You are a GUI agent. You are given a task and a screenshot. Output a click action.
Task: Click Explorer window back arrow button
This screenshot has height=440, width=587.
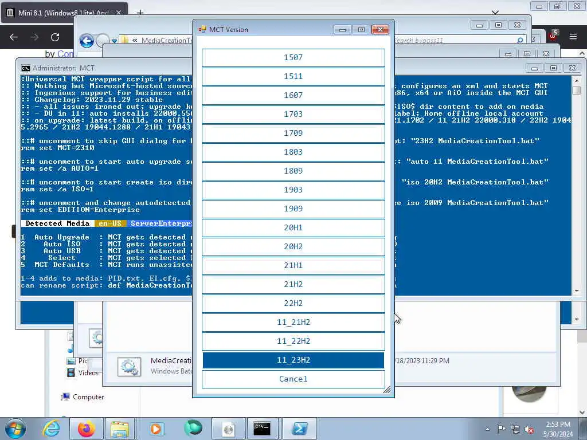point(87,41)
